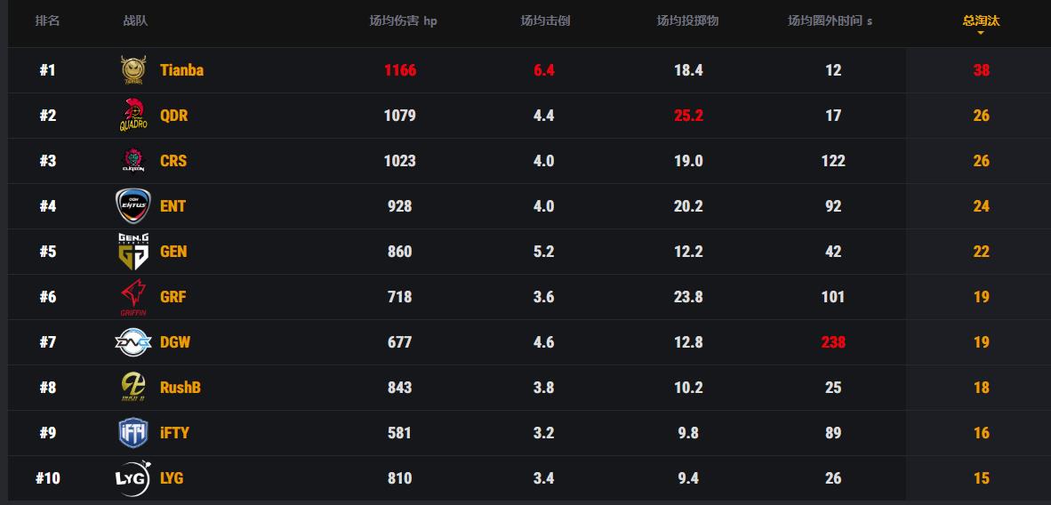
Task: Click the CRS team logo
Action: pos(133,161)
